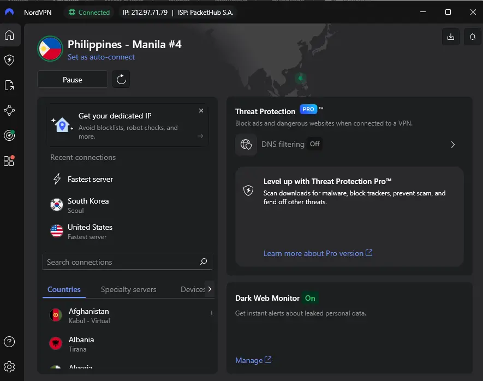The height and width of the screenshot is (381, 483).
Task: Click the lightning bolt Fastest server icon
Action: point(57,178)
